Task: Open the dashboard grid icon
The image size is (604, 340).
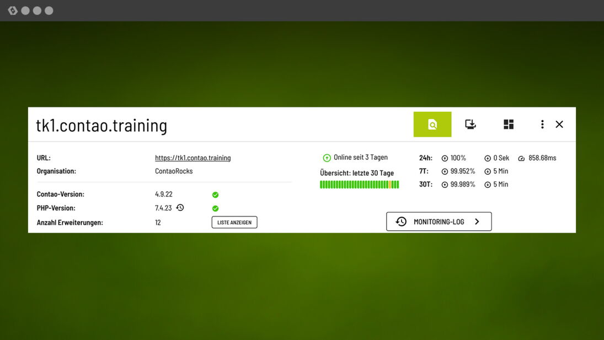Action: pos(508,124)
